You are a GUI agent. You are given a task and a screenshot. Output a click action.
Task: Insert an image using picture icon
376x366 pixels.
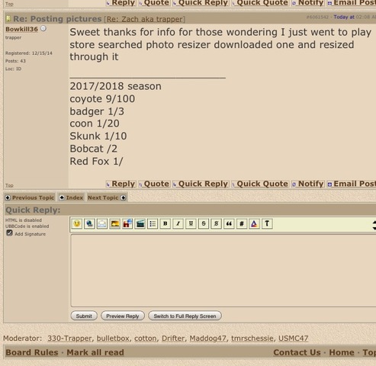(114, 223)
